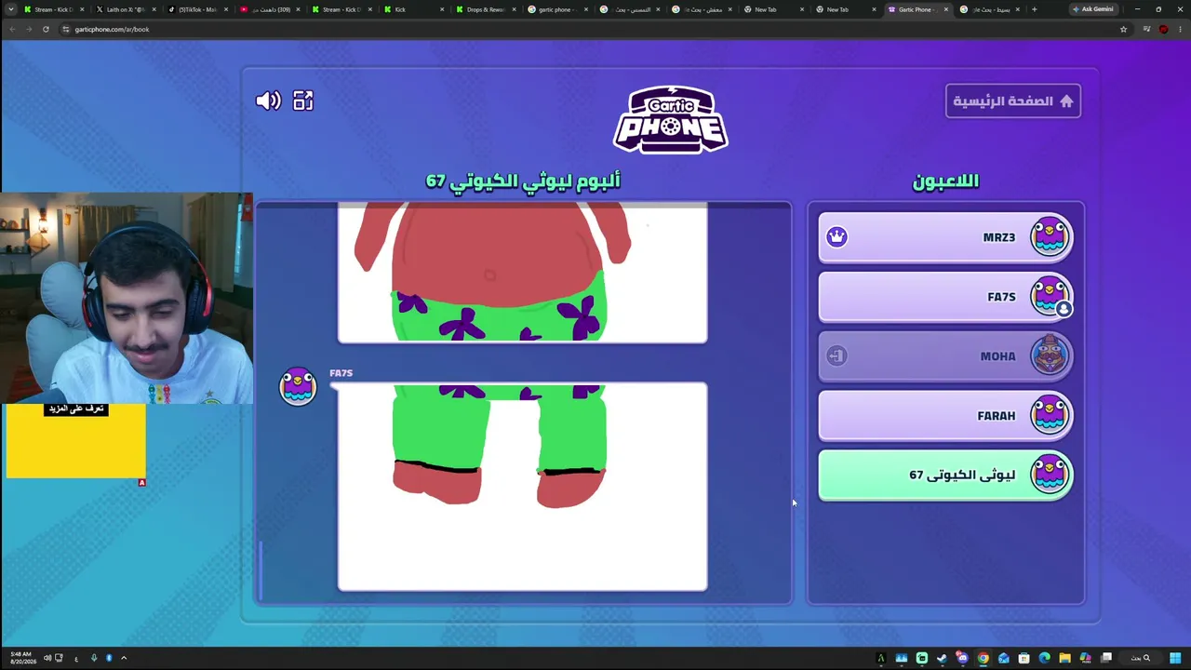Open the Mail app from the taskbar
Viewport: 1191px width, 670px height.
pos(1003,658)
